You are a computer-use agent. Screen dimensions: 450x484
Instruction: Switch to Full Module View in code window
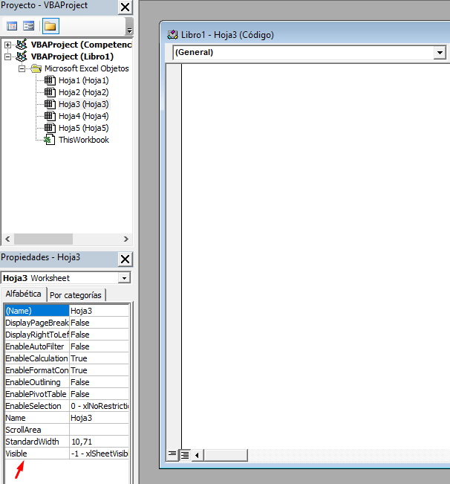coord(184,454)
